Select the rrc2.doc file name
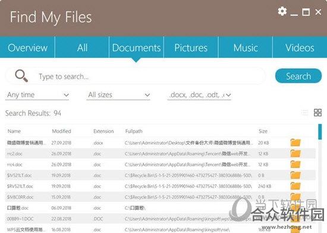 (15, 154)
